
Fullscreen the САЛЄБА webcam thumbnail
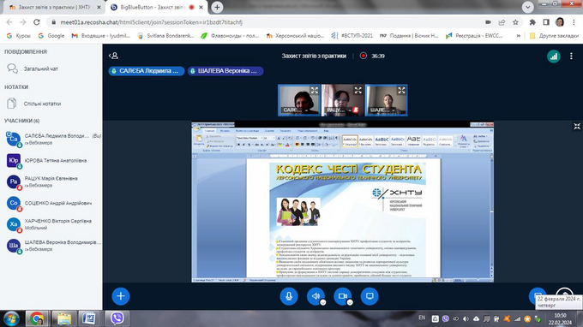[315, 90]
